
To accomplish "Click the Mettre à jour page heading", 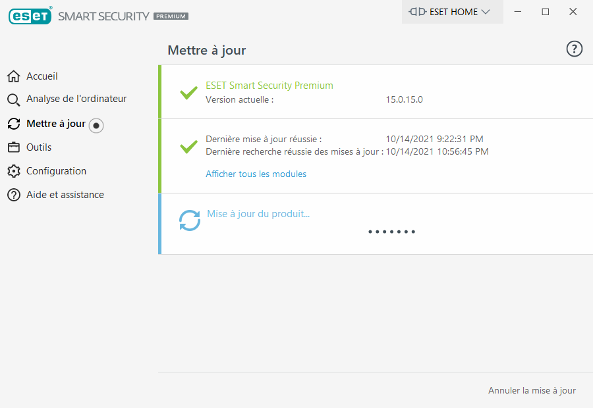I will (207, 50).
